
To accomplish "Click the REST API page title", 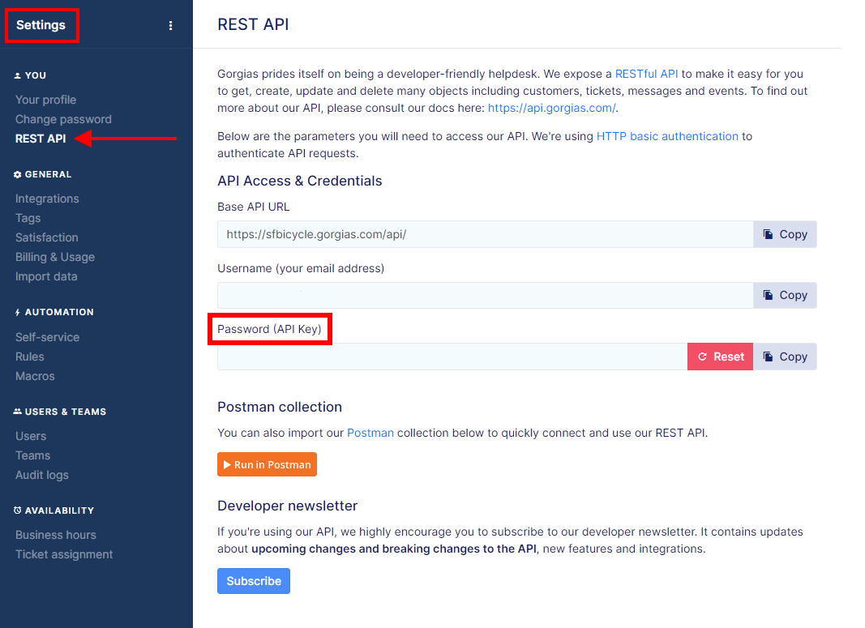I will coord(253,24).
